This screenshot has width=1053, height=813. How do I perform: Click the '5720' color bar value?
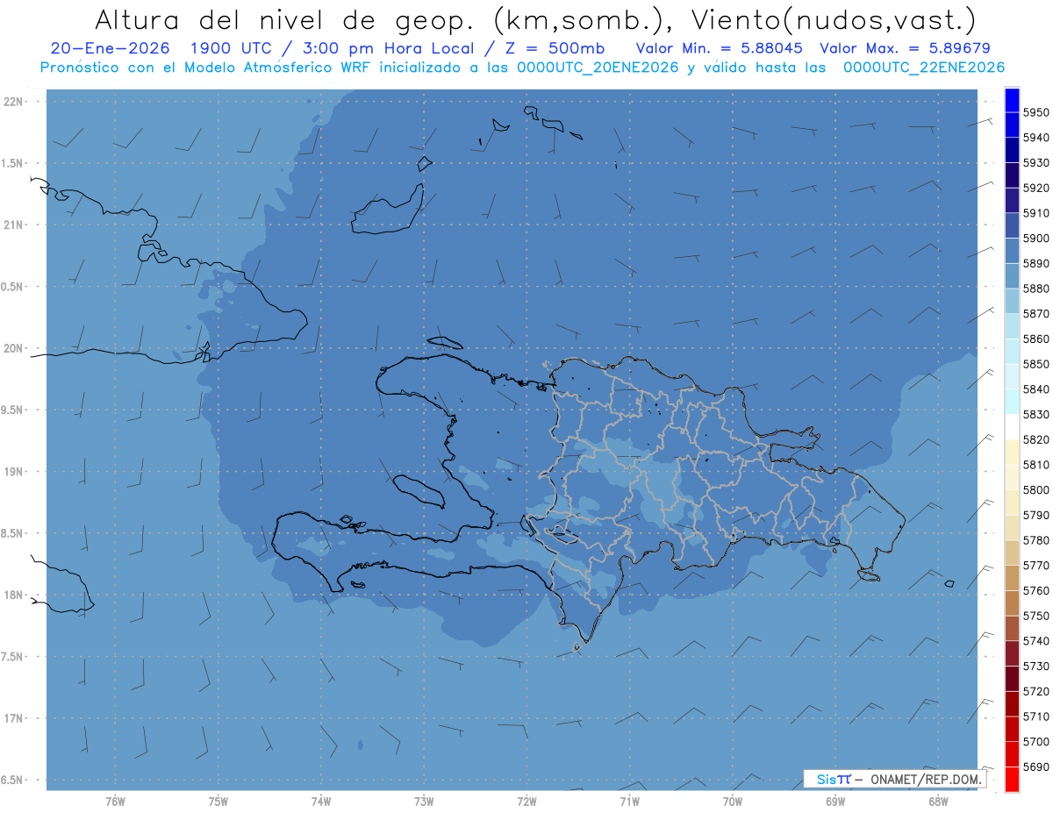point(1036,691)
